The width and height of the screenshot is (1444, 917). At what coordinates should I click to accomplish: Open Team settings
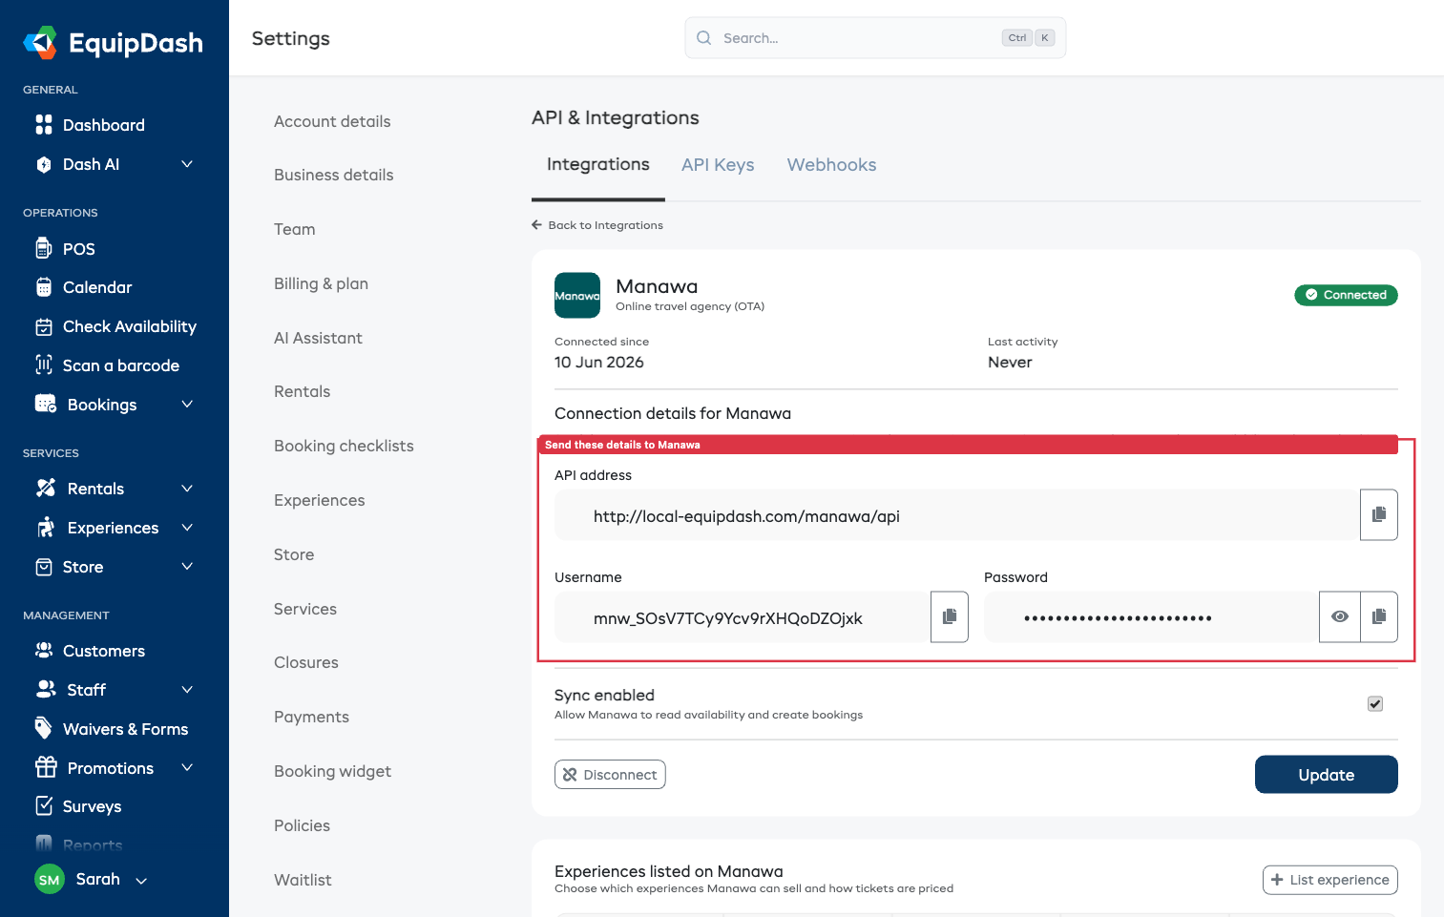pos(294,229)
